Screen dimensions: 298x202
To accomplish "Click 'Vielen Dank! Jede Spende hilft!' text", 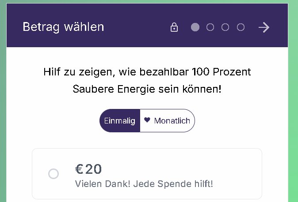I will (x=144, y=184).
